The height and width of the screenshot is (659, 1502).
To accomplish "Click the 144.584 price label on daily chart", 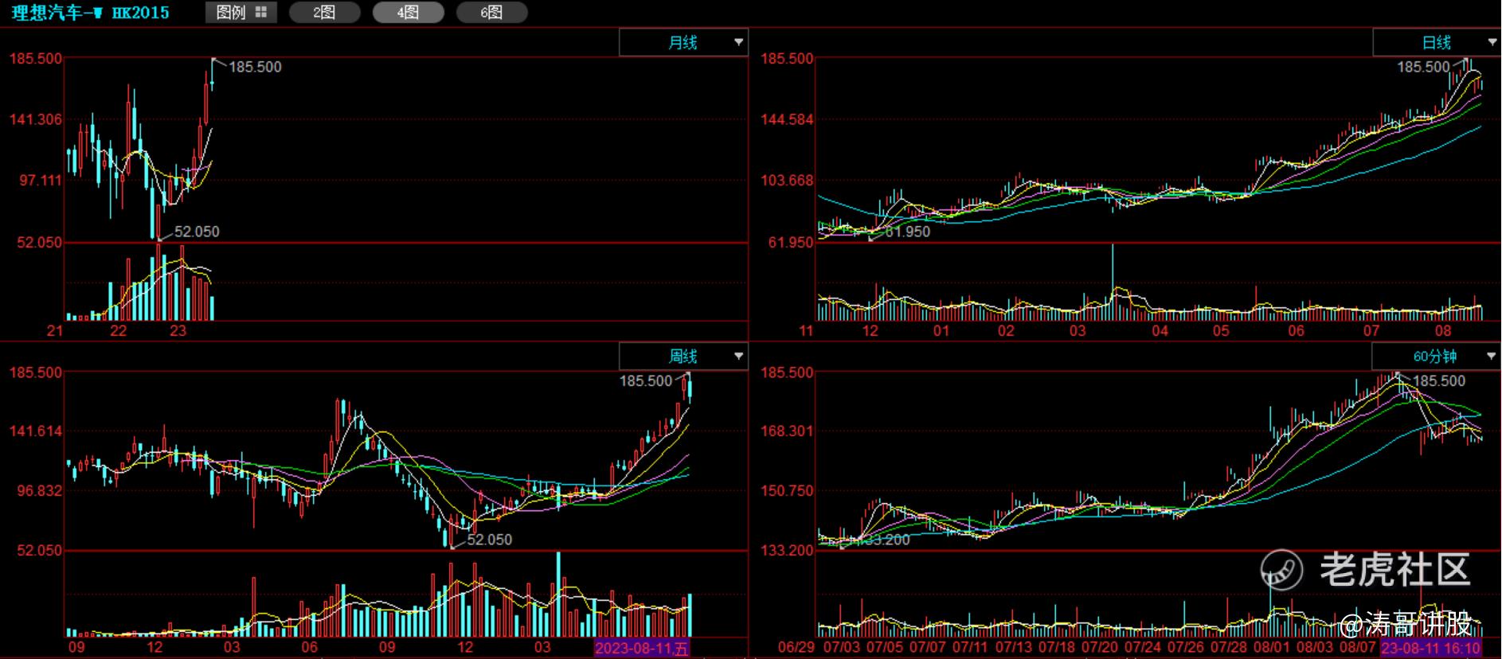I will pyautogui.click(x=787, y=119).
